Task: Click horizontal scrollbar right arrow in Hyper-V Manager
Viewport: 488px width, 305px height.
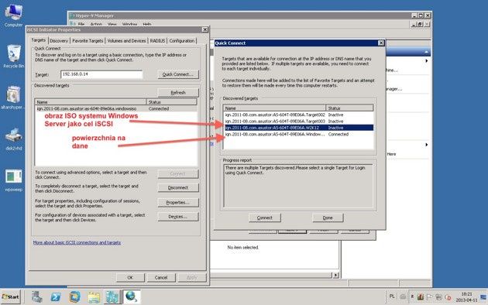Action: 335,275
